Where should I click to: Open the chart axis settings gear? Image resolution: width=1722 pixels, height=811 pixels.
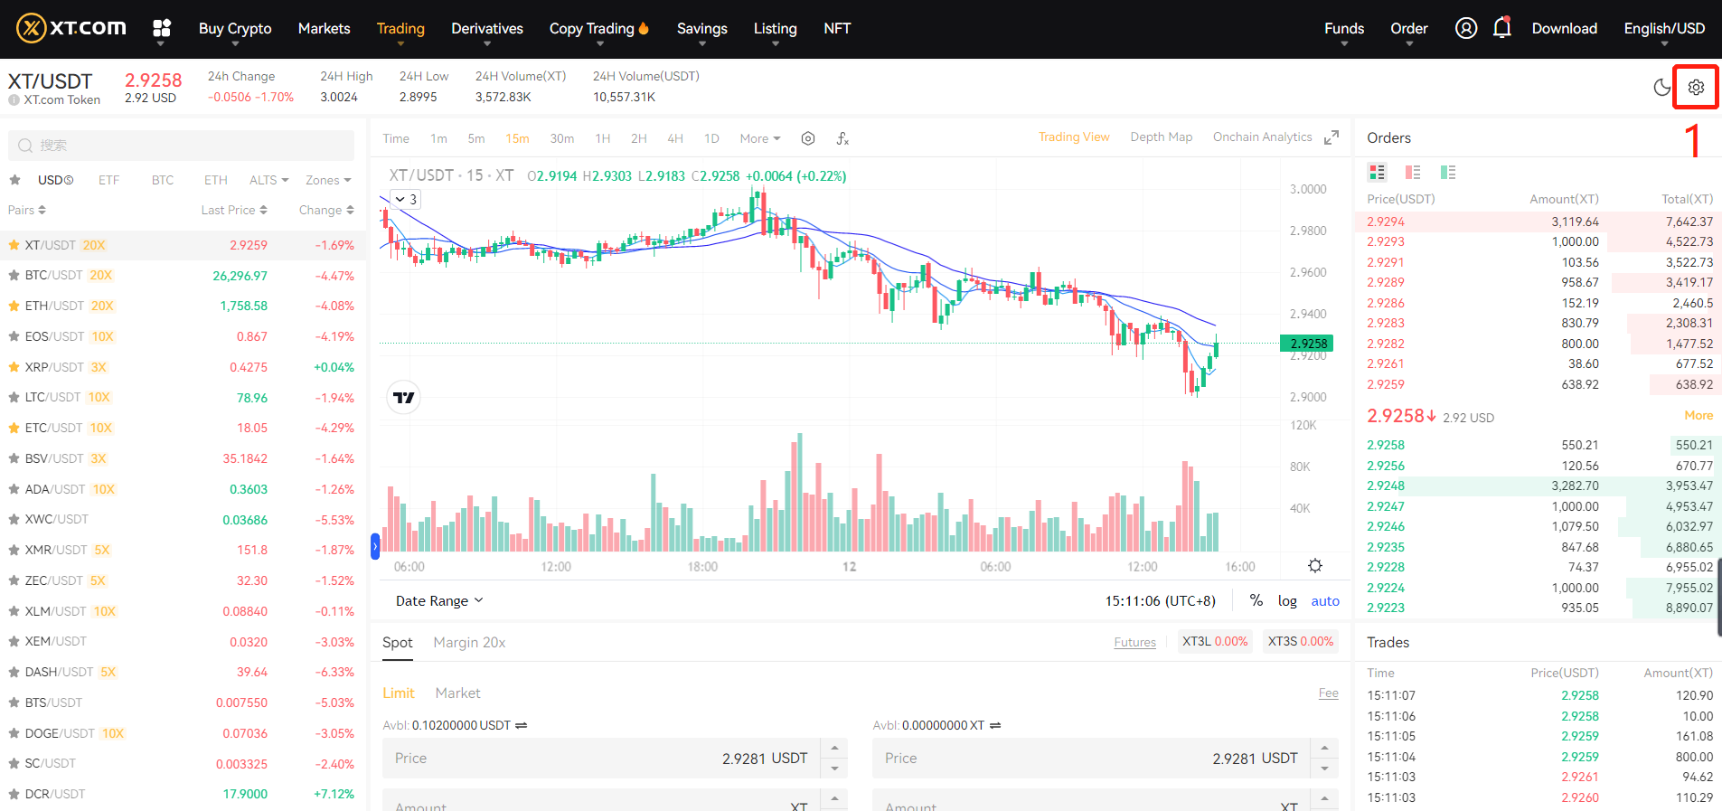1315,566
